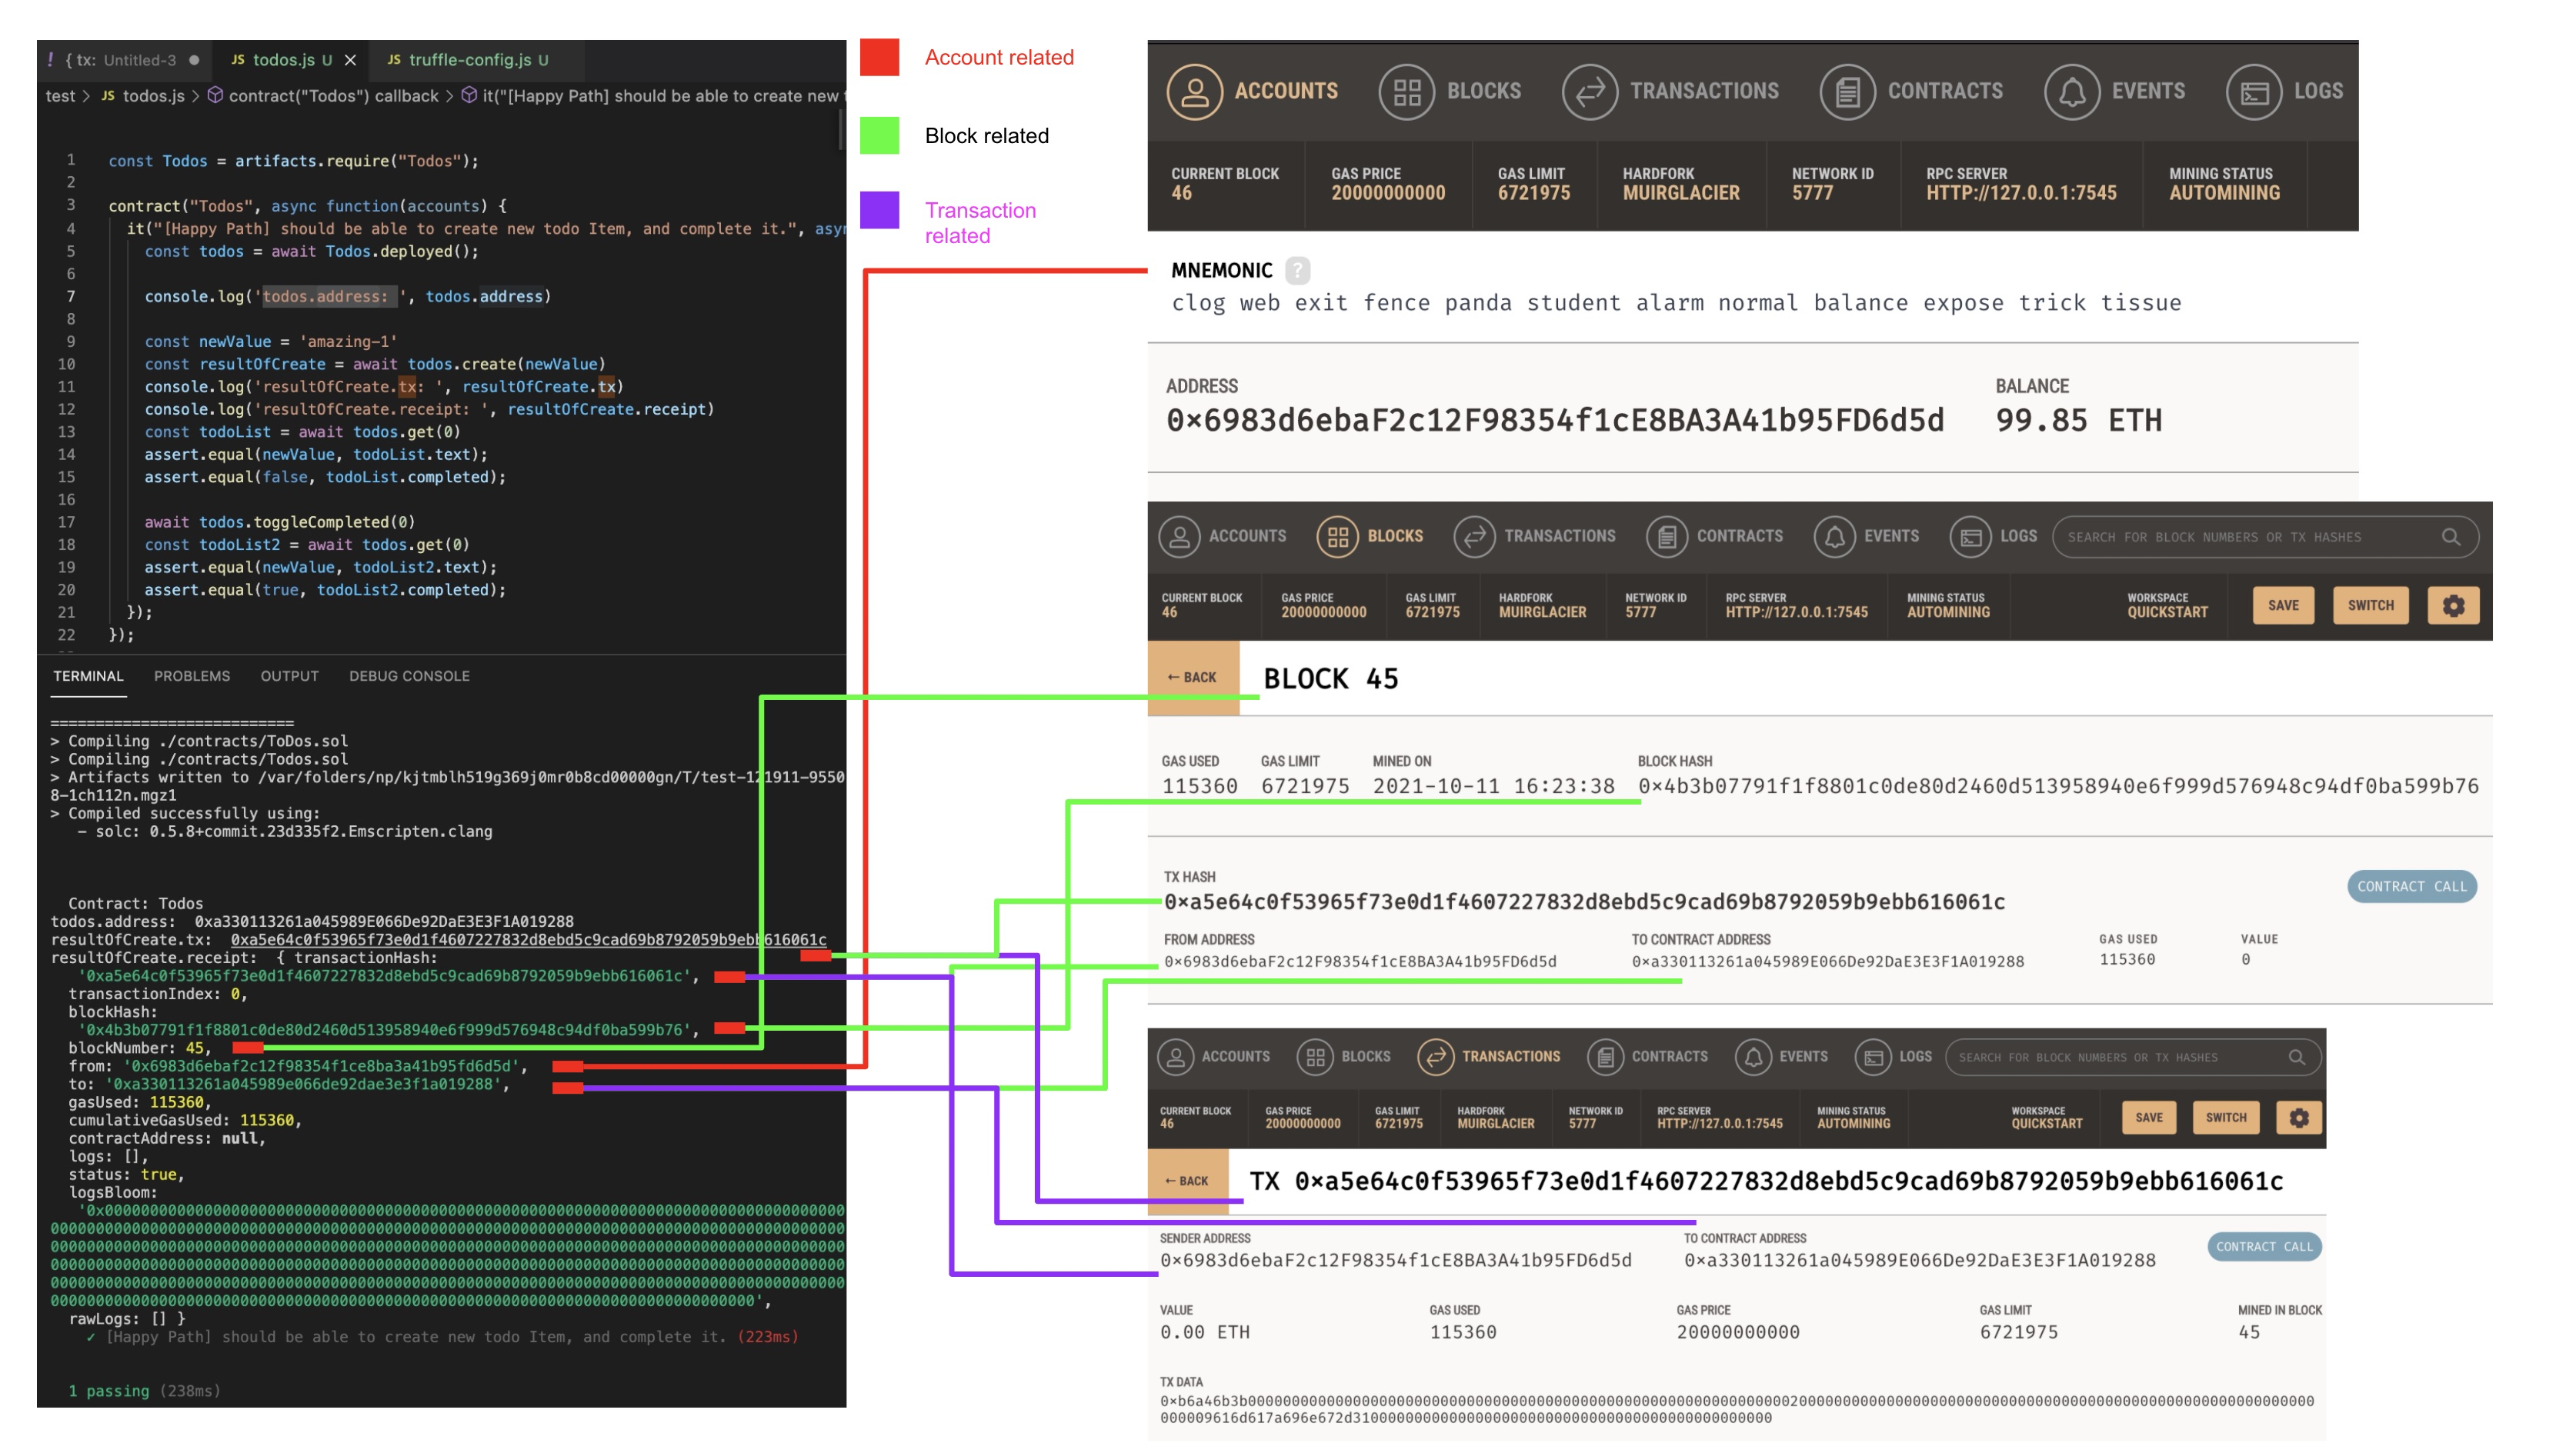2576x1443 pixels.
Task: Click the account address 0x6983d6...
Action: [x=1555, y=420]
